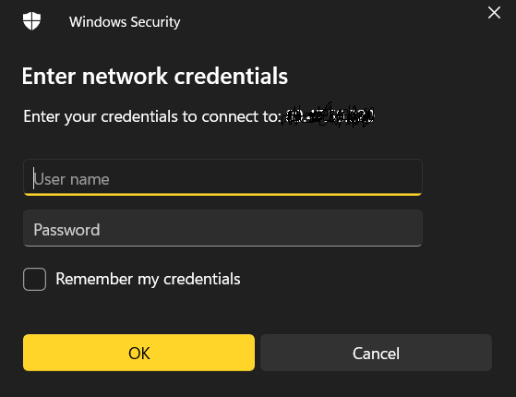The width and height of the screenshot is (516, 397).
Task: Click the 'Enter network credentials' heading
Action: coord(155,76)
